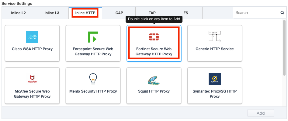Click the service list vertical scrollbar
The image size is (288, 121).
(284, 48)
